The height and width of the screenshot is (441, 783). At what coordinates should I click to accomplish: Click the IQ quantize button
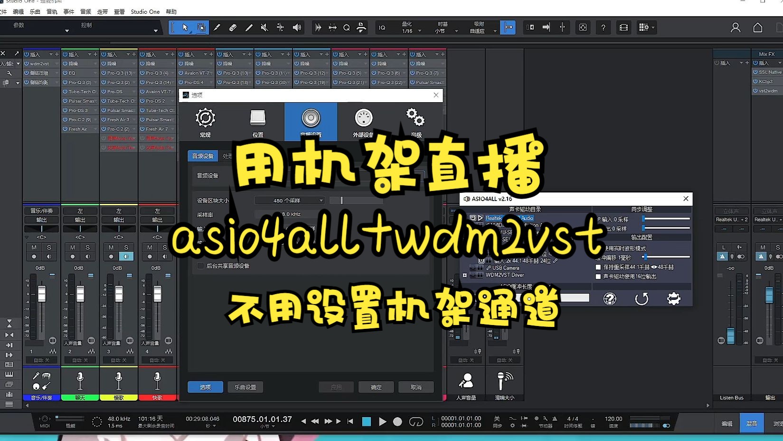(382, 28)
